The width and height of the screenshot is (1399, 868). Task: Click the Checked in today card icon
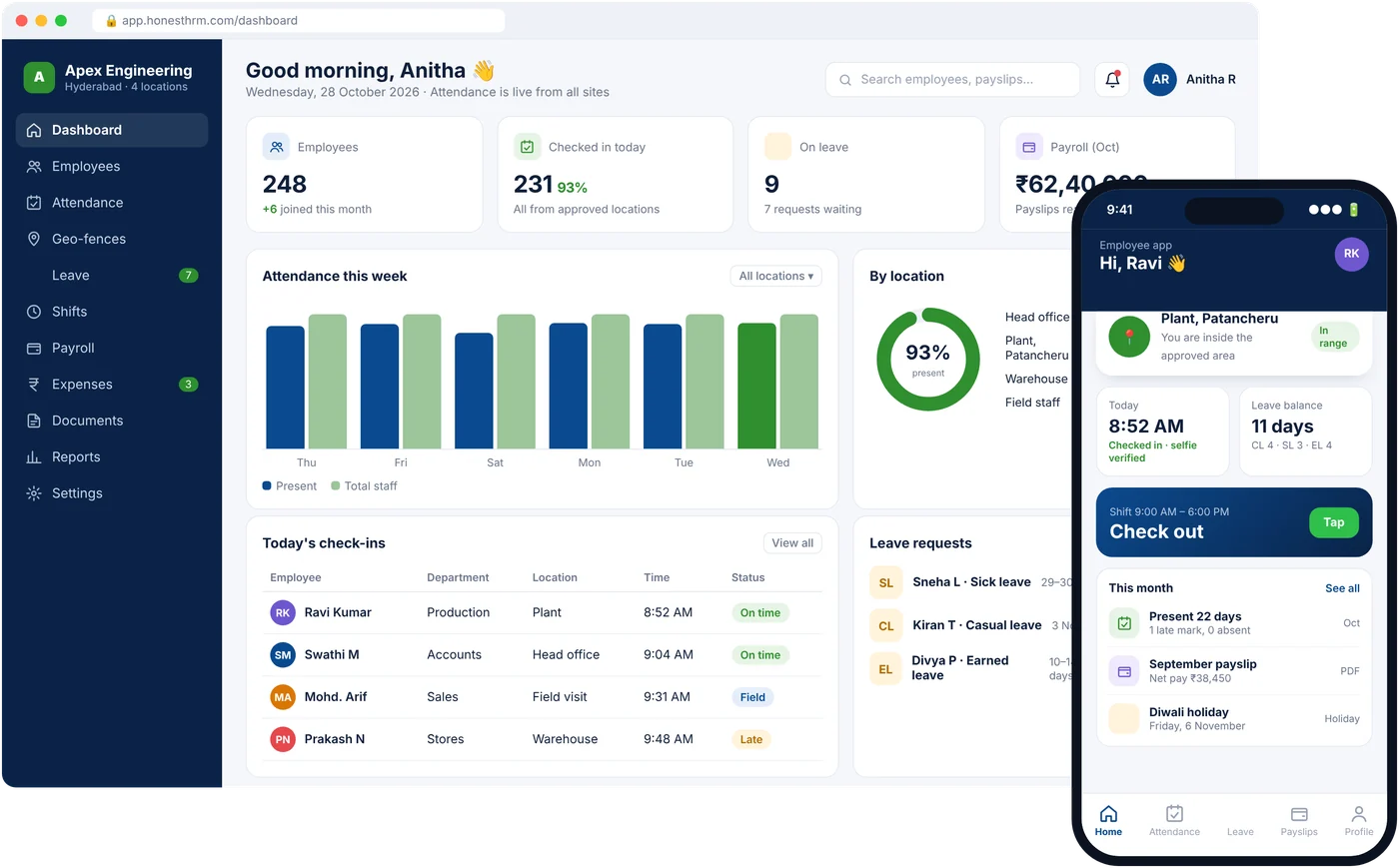pos(527,147)
